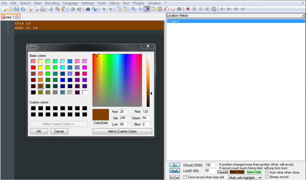Click Cancel in the Color dialog

[x=59, y=131]
